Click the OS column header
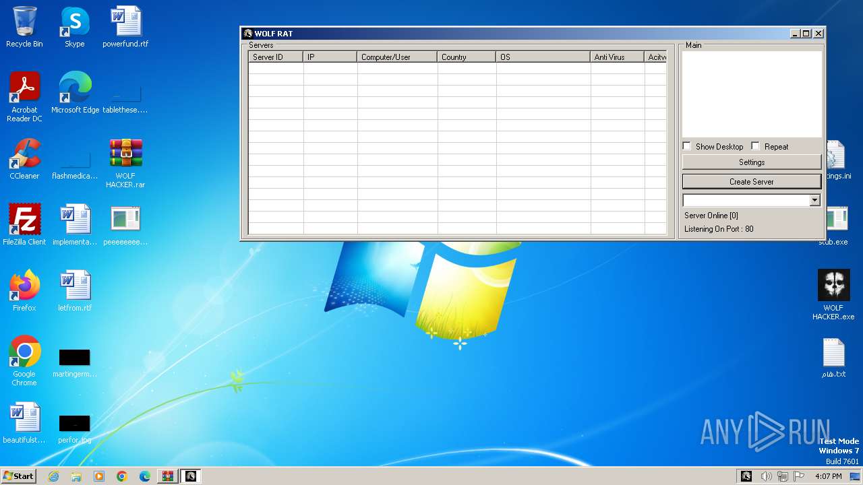Screen dimensions: 863x485 coord(543,57)
